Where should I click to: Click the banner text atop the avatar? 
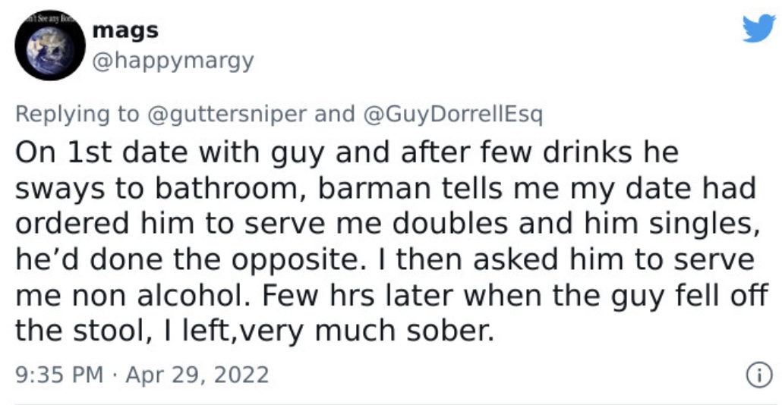(50, 18)
